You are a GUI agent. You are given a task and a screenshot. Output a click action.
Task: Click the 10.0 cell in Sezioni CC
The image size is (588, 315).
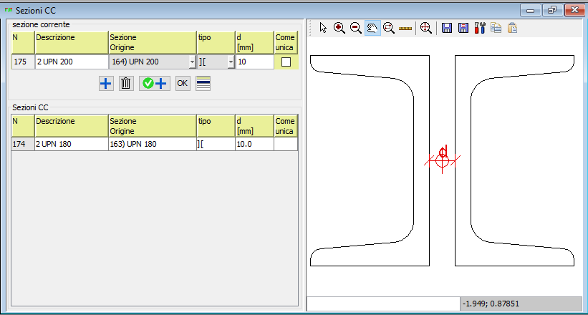255,144
